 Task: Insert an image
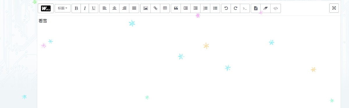(x=145, y=8)
